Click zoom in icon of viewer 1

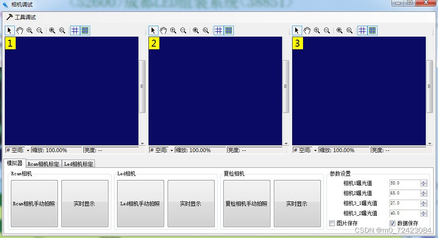(x=30, y=31)
